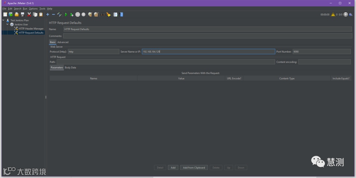356x178 pixels.
Task: Save the test plan with floppy icon
Action: 22,14
